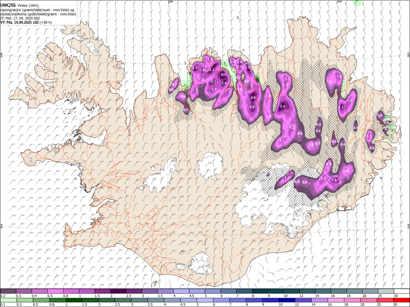Click the '0.1' label under the rain scale
Image resolution: width=410 pixels, height=307 pixels.
pos(3,305)
